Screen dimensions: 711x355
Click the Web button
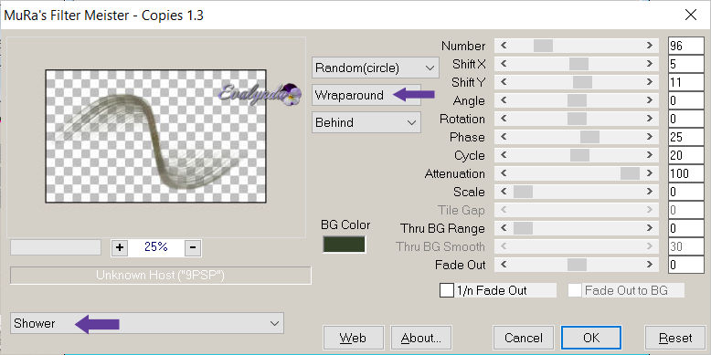pos(354,338)
